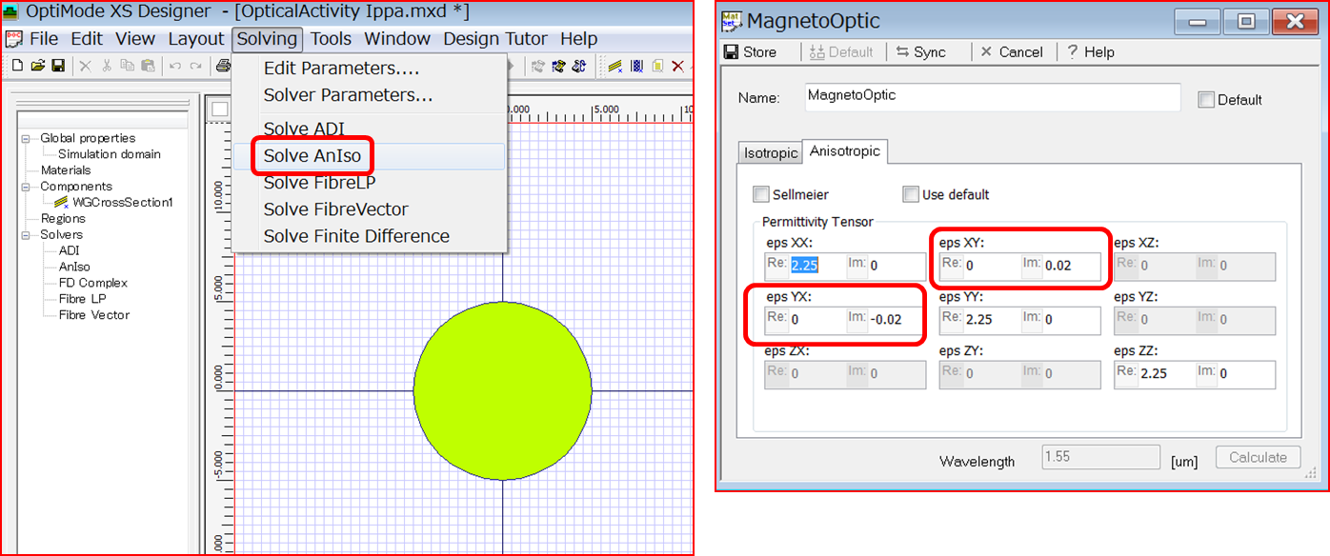
Task: Collapse the Solvers tree node
Action: (x=27, y=234)
